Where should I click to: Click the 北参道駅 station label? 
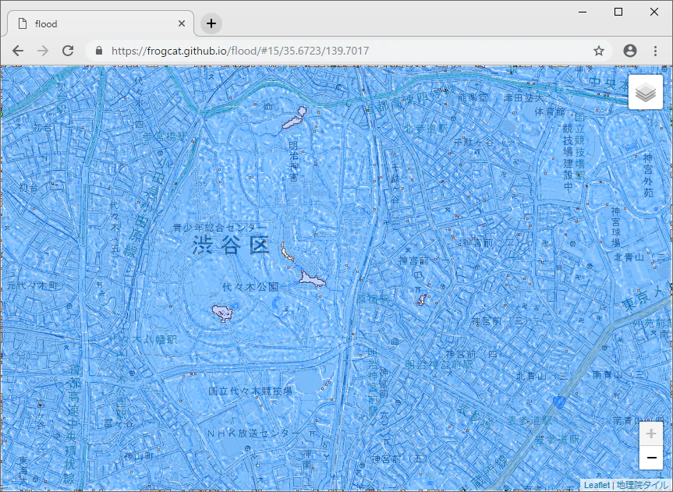point(426,128)
